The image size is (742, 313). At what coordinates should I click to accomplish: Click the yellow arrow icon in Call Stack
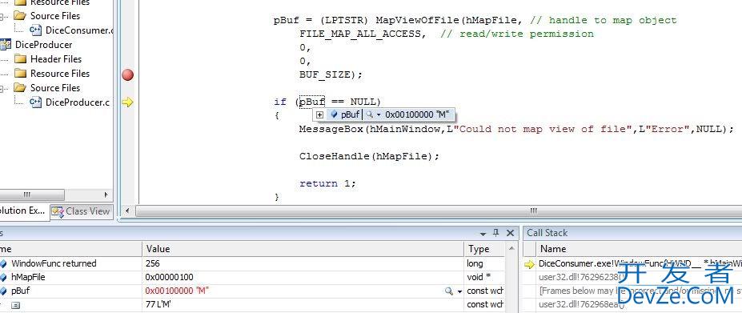point(530,264)
